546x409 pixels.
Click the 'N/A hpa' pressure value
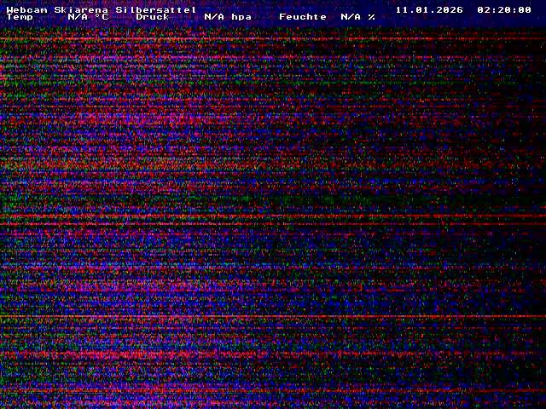(228, 17)
